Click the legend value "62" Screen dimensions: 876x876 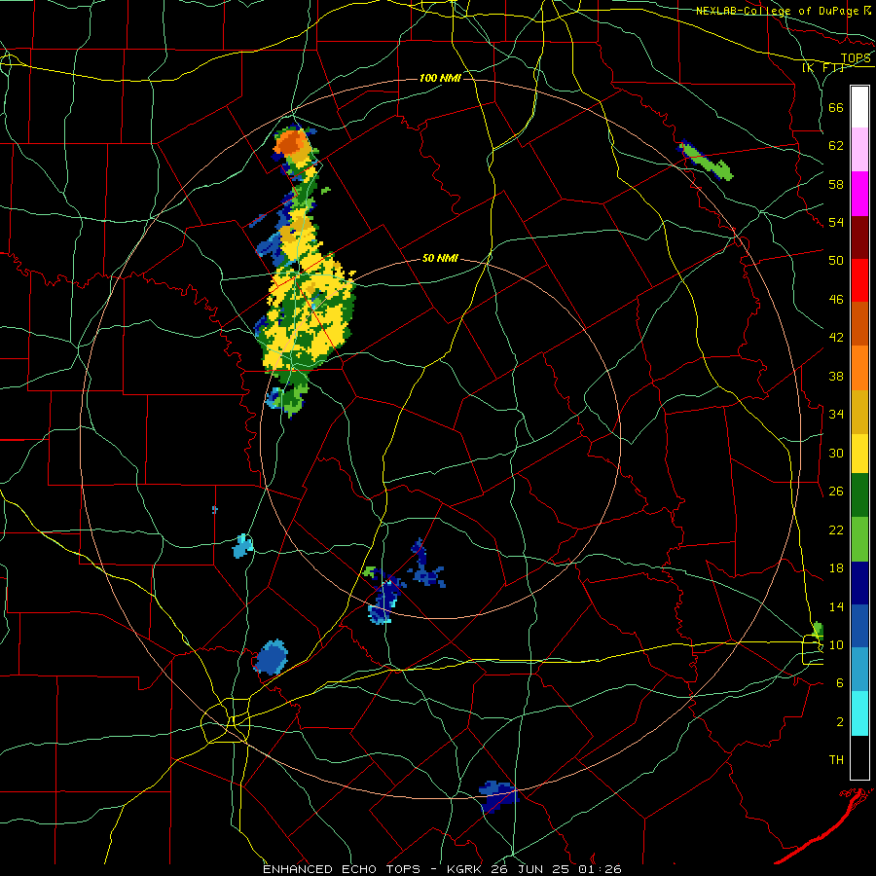pyautogui.click(x=836, y=146)
